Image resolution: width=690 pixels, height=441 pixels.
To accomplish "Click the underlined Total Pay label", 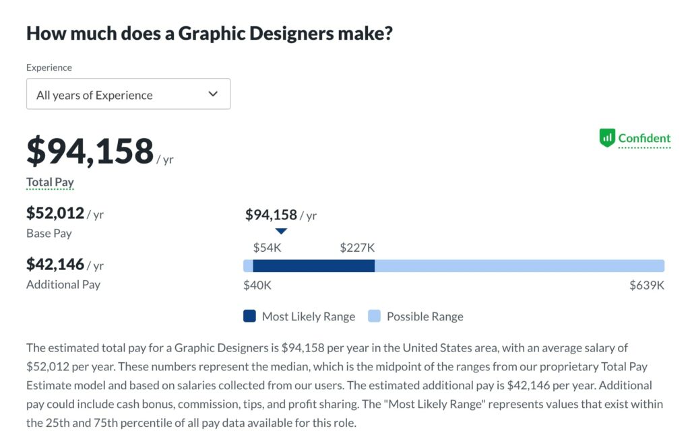I will click(x=50, y=182).
